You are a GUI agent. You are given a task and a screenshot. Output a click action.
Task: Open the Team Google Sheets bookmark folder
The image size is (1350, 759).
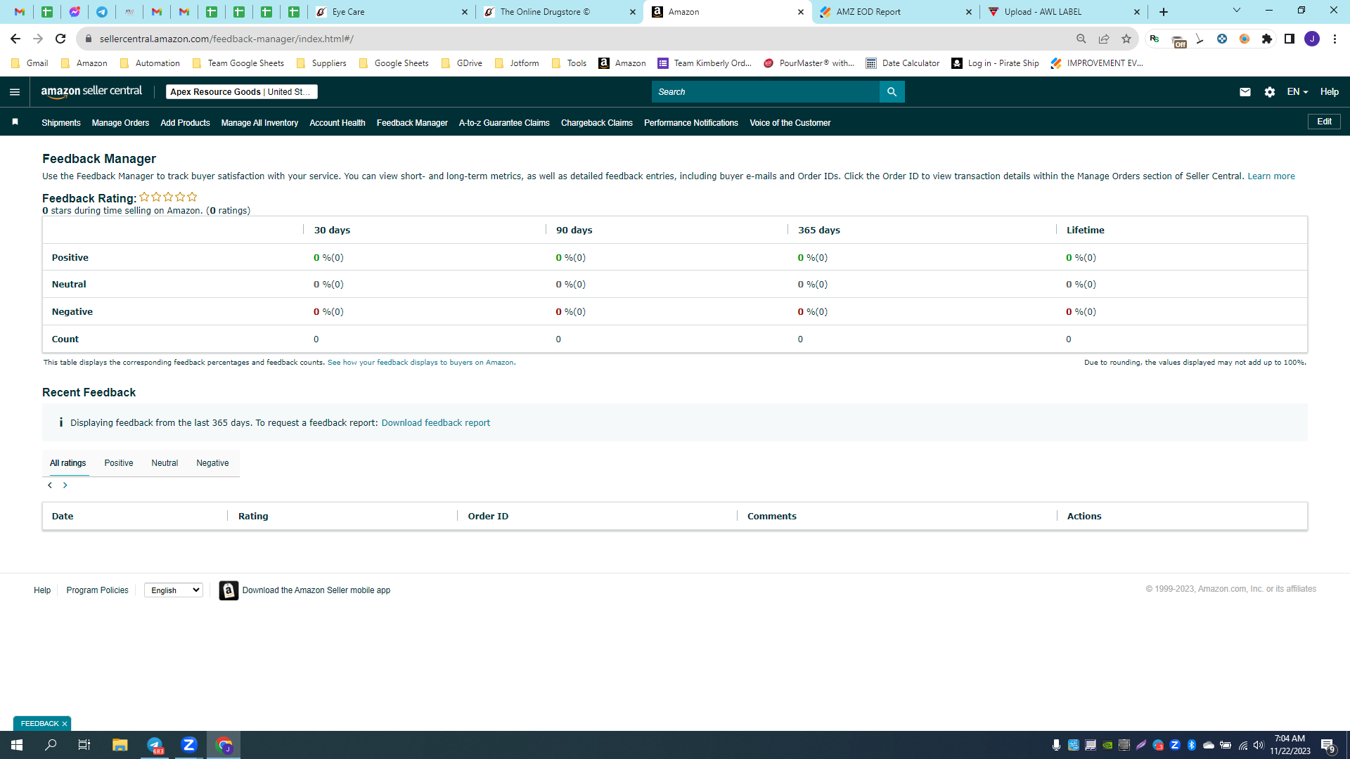[x=238, y=63]
